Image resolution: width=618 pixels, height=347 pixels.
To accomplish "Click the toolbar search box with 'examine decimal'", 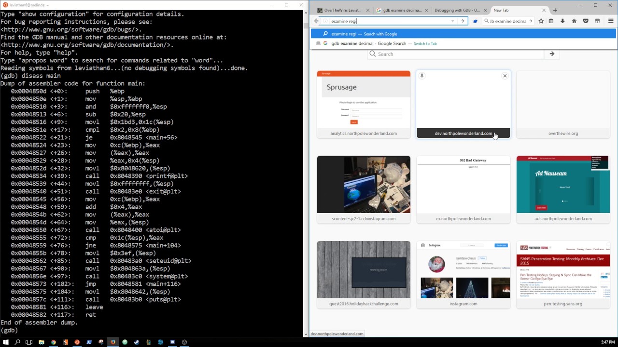I will tap(508, 21).
